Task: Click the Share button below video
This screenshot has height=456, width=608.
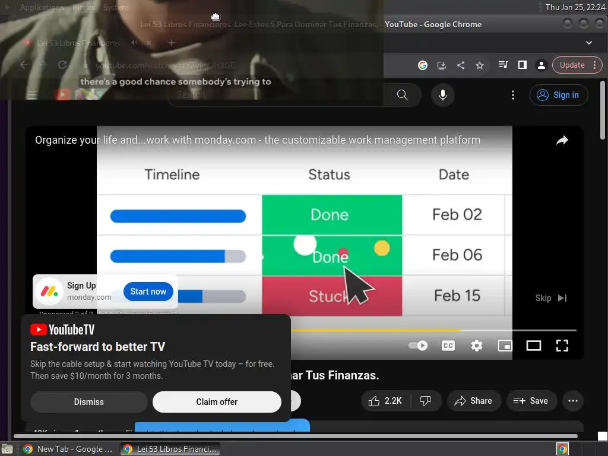Action: 473,401
